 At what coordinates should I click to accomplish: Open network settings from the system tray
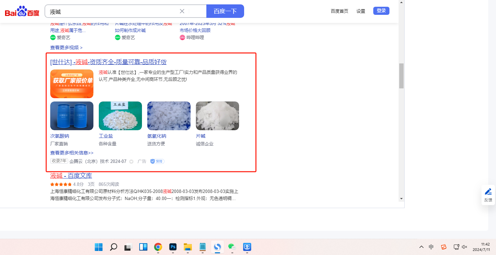[x=456, y=247]
